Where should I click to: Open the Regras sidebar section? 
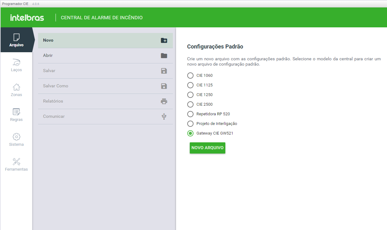(x=16, y=114)
